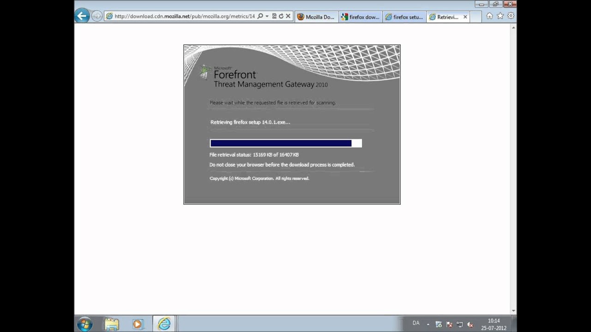Close the Retrievi... tab

point(465,17)
